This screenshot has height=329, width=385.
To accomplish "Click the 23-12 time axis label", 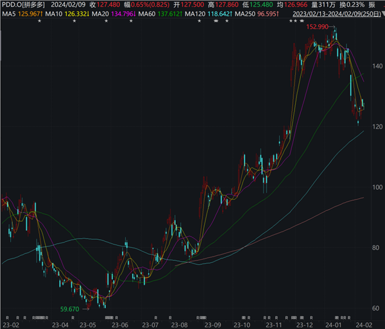I will point(304,325).
